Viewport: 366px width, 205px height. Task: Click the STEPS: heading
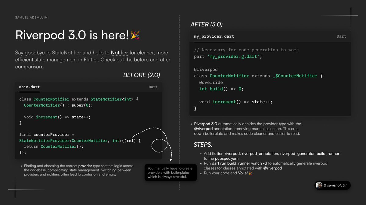[203, 144]
